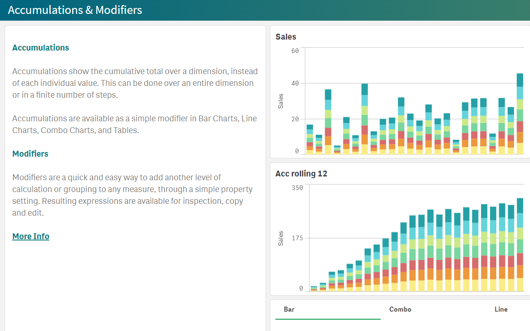
Task: Click the Accumulations heading
Action: [x=40, y=48]
